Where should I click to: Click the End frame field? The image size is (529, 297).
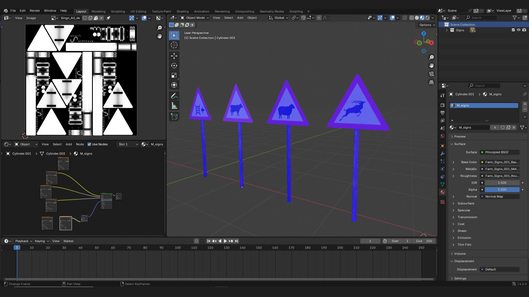point(424,241)
